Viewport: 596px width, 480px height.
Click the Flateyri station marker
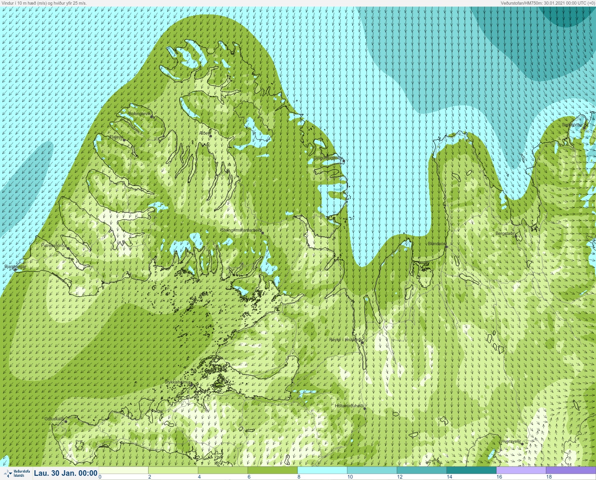124,140
